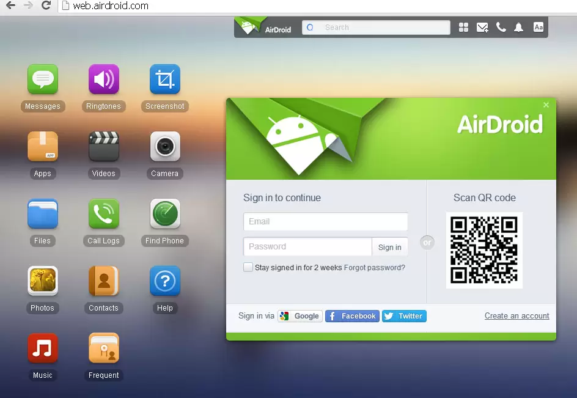Sign in via Google button
Viewport: 577px width, 398px height.
pos(300,316)
